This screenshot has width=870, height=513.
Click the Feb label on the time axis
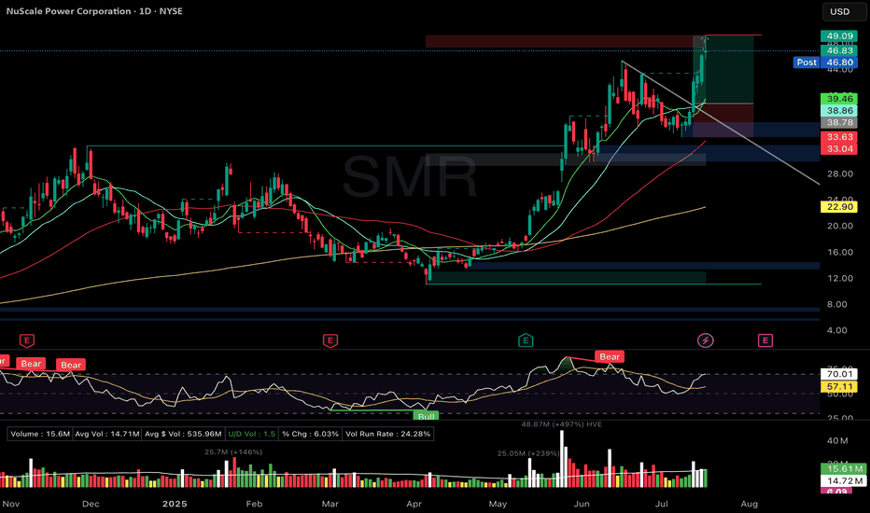[254, 504]
